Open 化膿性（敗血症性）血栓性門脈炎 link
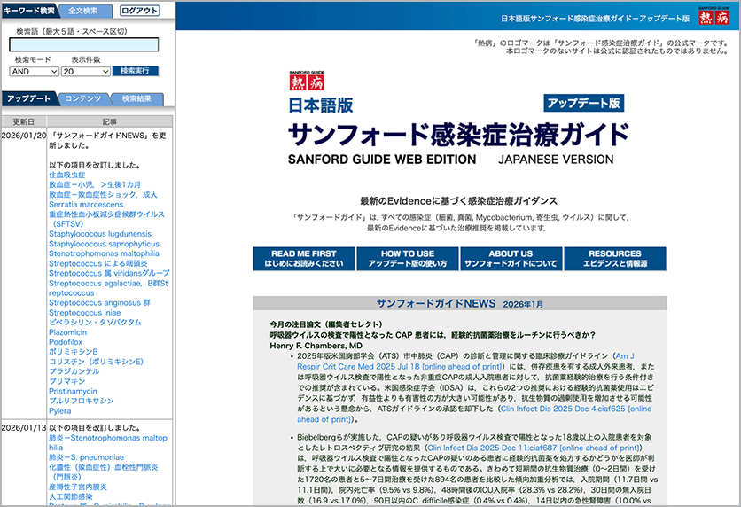This screenshot has height=507, width=741. 104,472
